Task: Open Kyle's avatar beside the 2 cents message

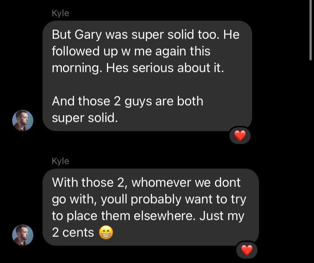Action: pyautogui.click(x=23, y=235)
